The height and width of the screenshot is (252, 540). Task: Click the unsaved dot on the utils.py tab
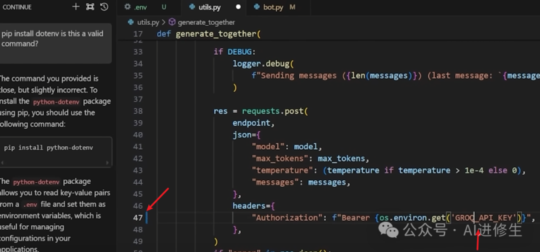pyautogui.click(x=238, y=7)
